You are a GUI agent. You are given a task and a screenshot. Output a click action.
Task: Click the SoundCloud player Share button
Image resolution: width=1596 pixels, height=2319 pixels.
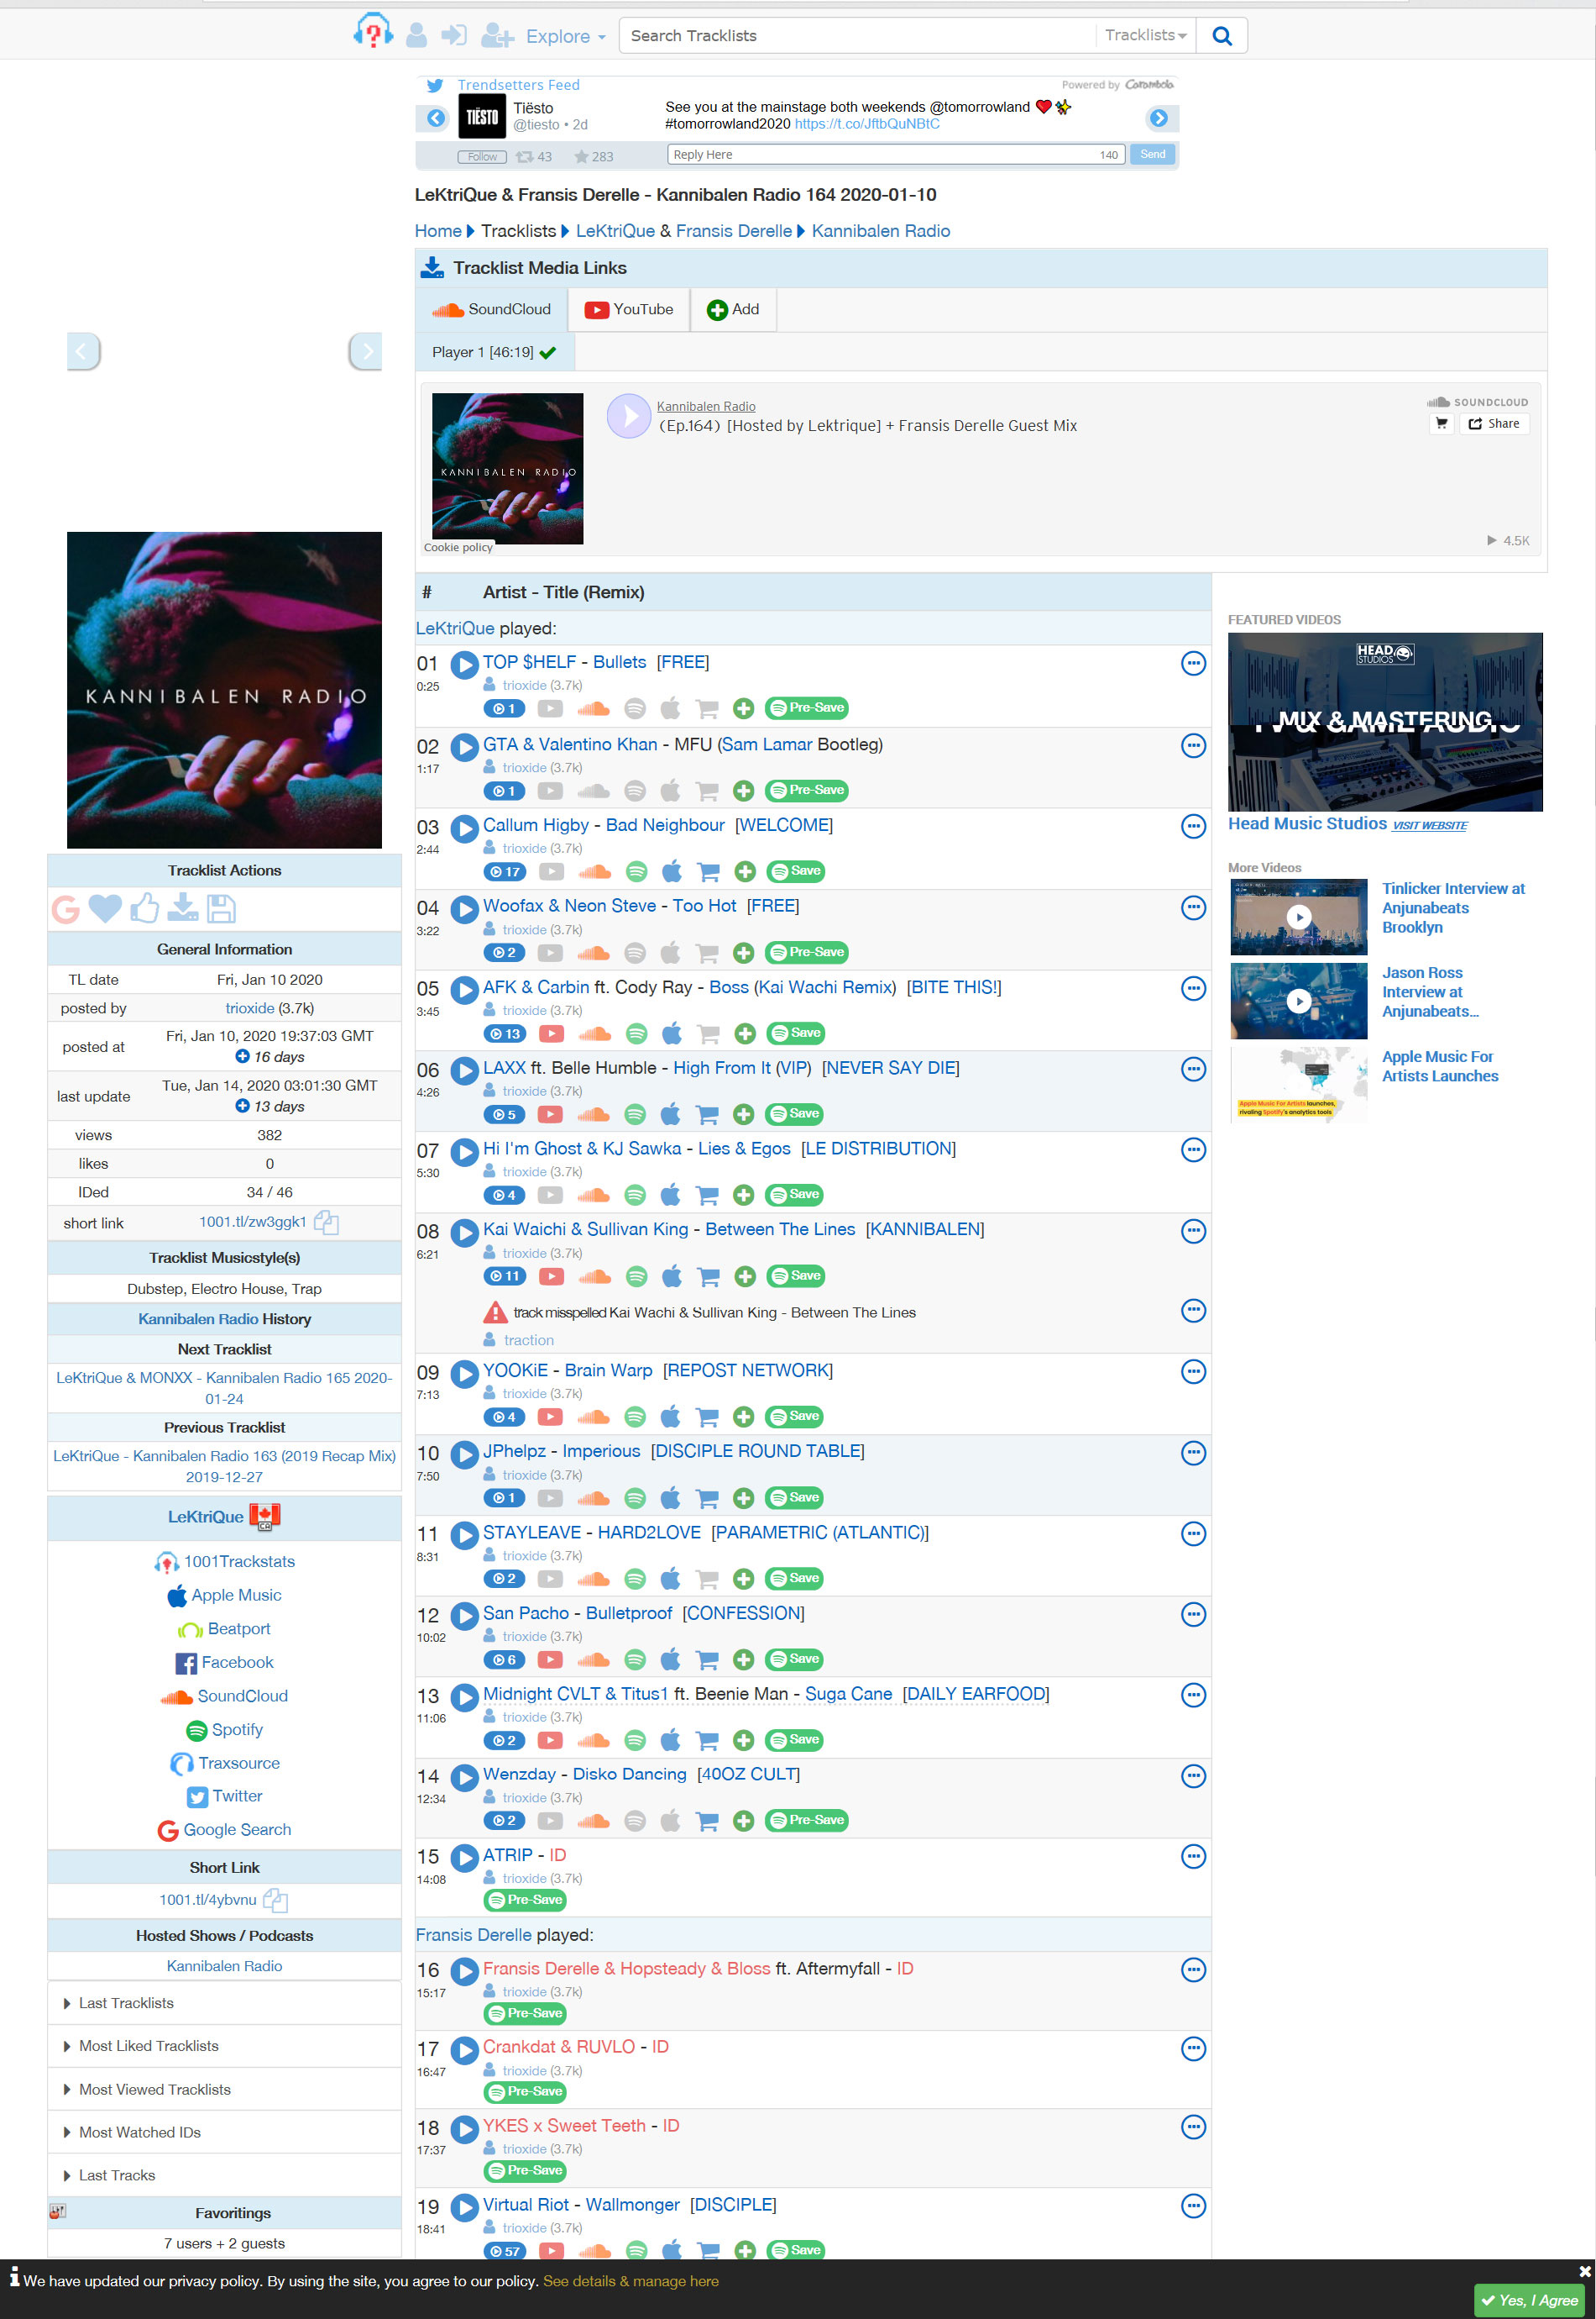(1494, 423)
